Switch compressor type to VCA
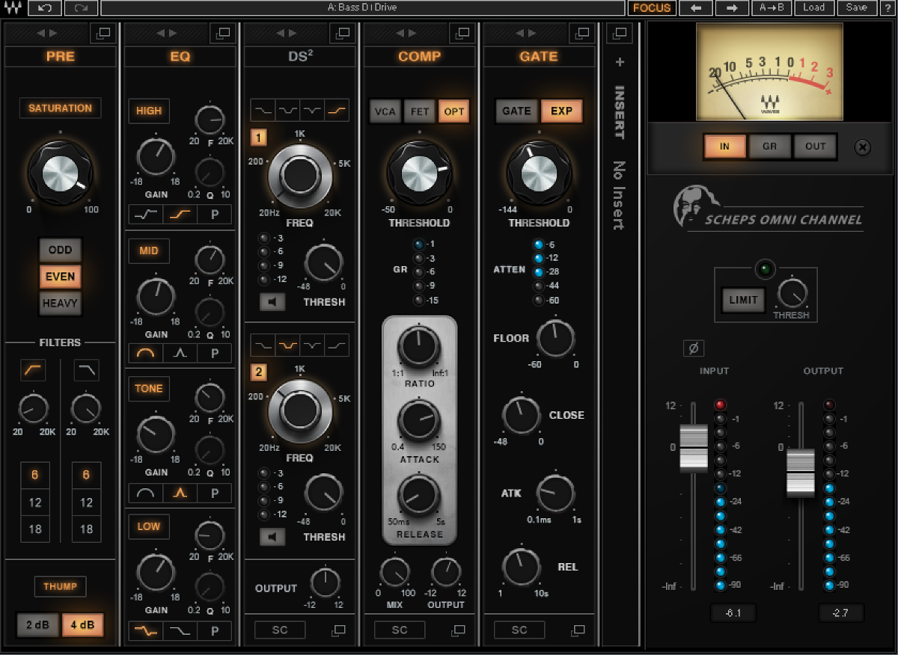 [385, 111]
